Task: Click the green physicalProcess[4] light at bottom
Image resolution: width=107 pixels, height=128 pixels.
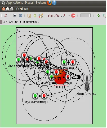Action: coord(35,96)
